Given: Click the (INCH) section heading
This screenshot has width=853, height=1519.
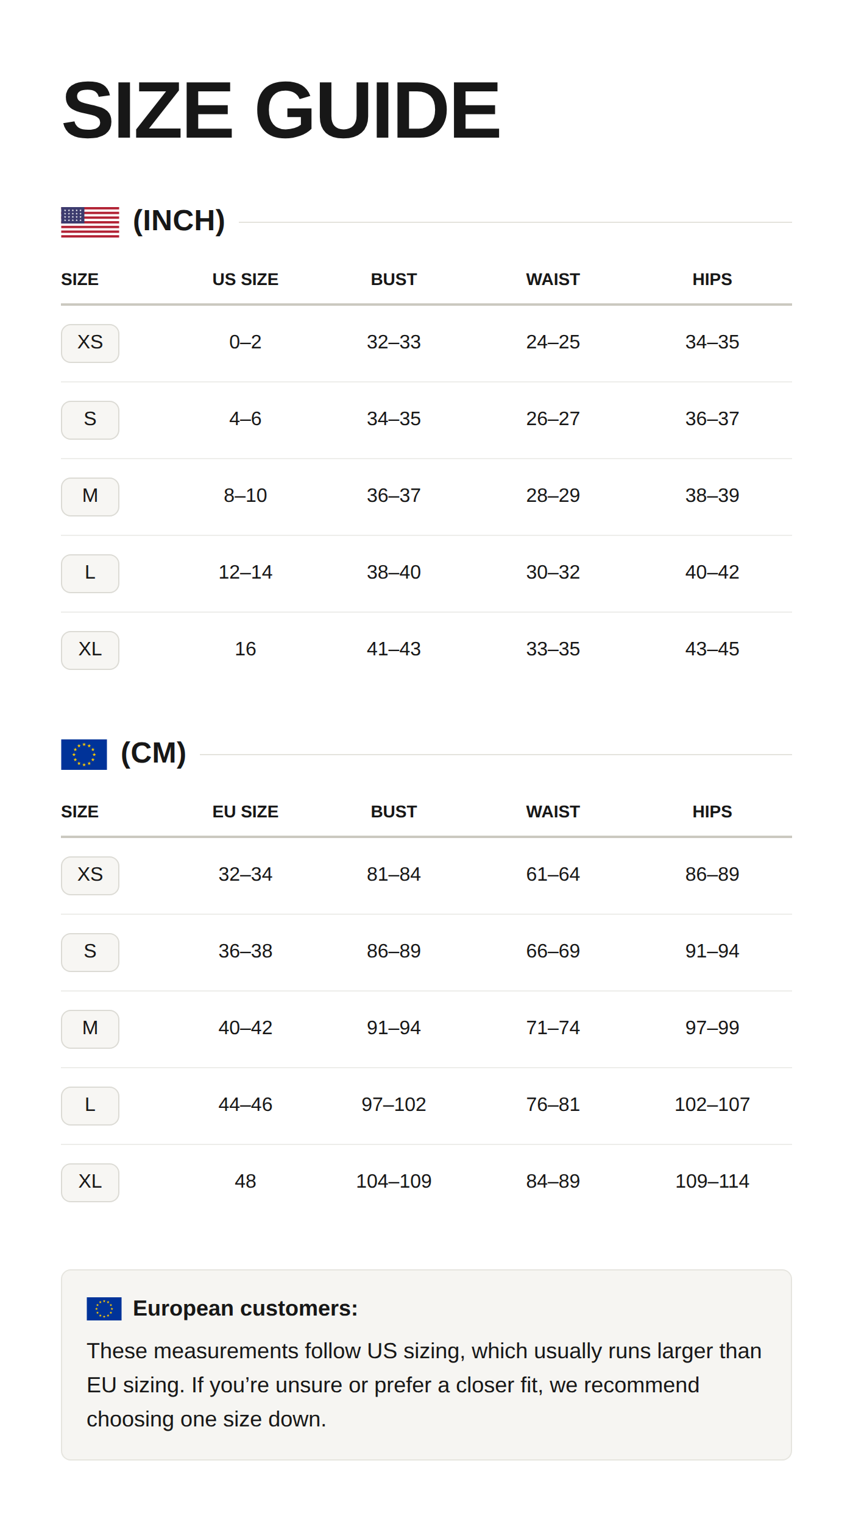Looking at the screenshot, I should click(x=179, y=221).
